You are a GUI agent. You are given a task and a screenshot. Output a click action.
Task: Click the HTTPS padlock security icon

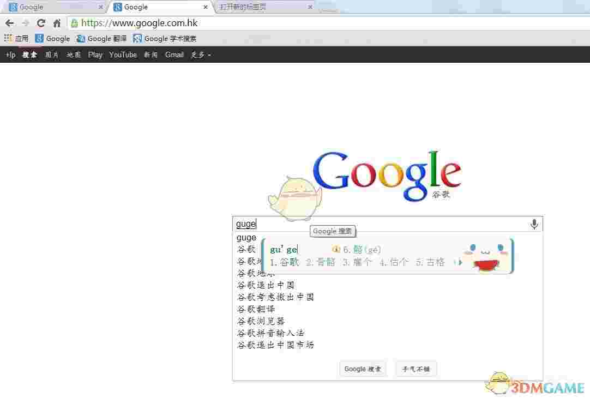point(74,23)
